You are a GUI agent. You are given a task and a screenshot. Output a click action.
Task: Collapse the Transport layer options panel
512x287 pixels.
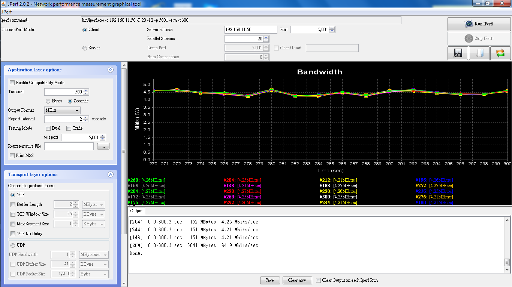110,175
